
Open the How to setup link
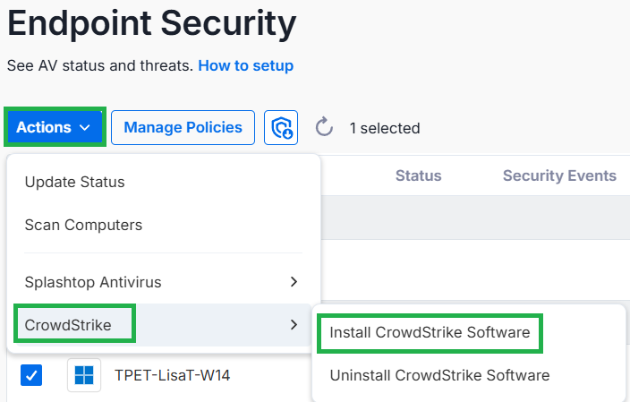(246, 65)
